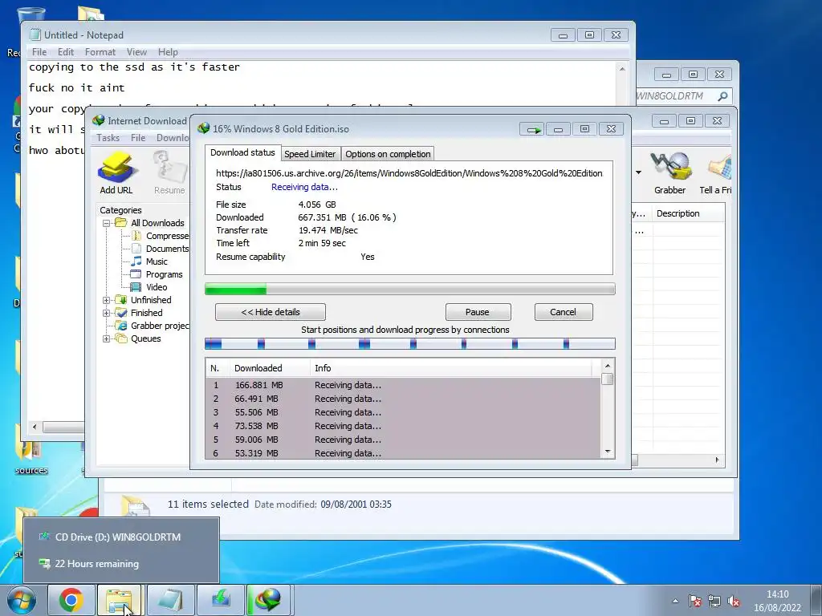This screenshot has height=616, width=822.
Task: Click IDM list horizontal scrollbar right arrow
Action: tap(717, 460)
